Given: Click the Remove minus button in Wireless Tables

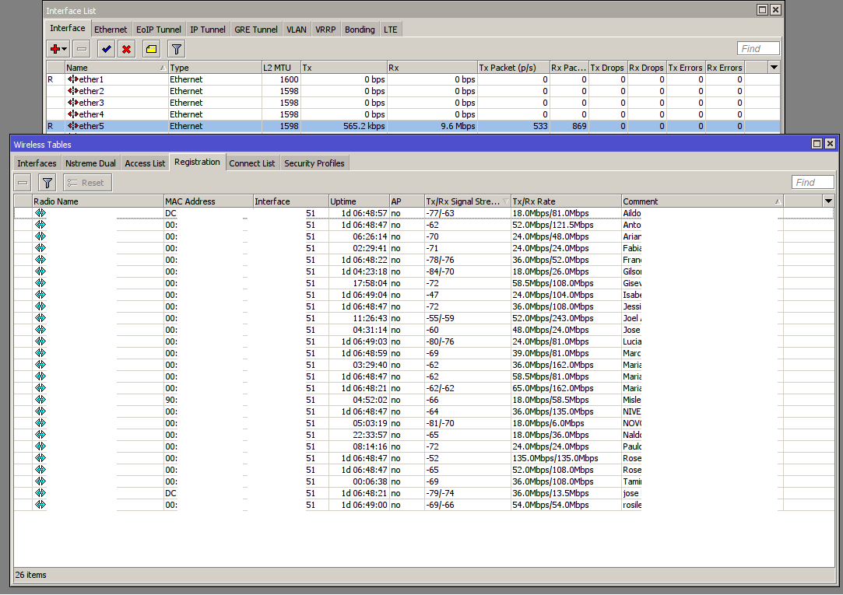Looking at the screenshot, I should (x=23, y=183).
